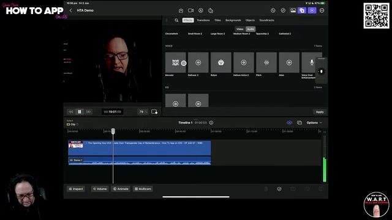Switch to the Transitions tab
This screenshot has width=392, height=220.
(203, 20)
